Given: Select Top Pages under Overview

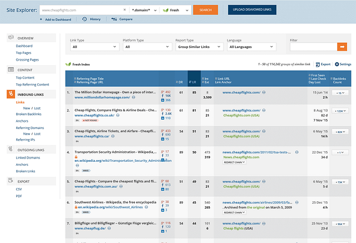Looking at the screenshot, I should coord(24,52).
